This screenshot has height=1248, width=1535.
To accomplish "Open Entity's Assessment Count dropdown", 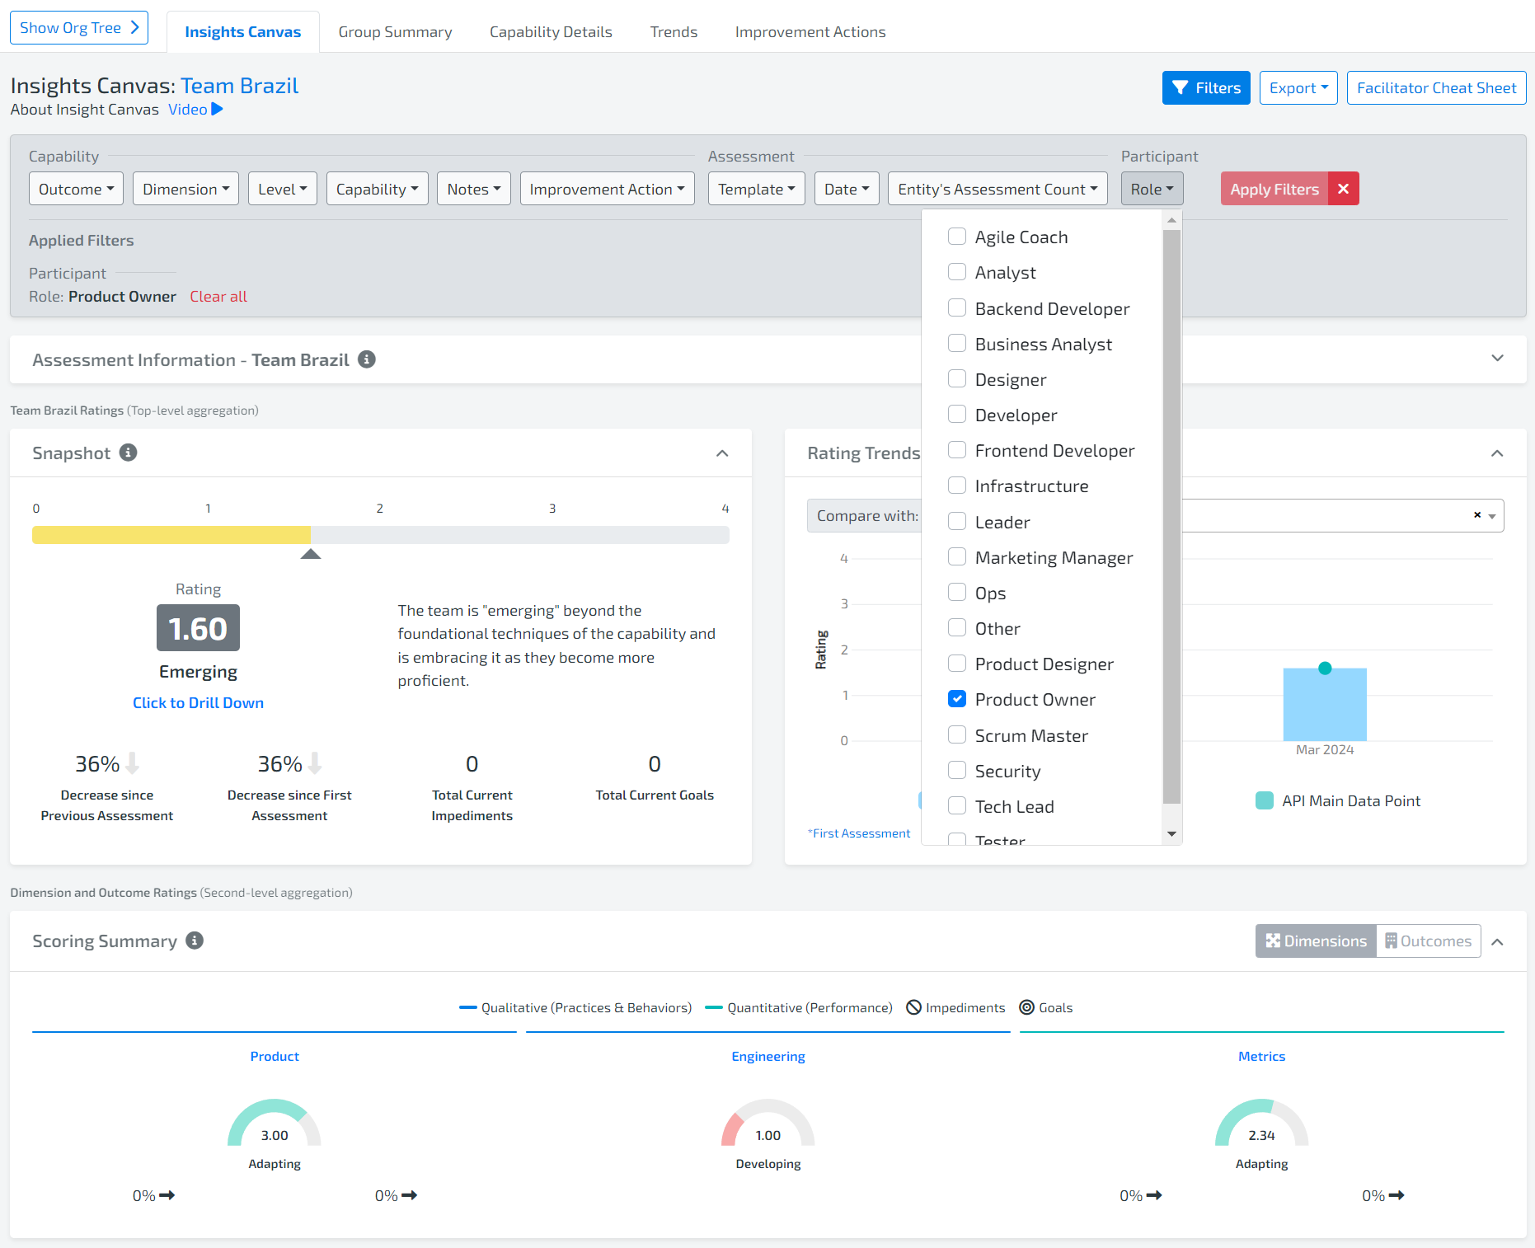I will 998,189.
